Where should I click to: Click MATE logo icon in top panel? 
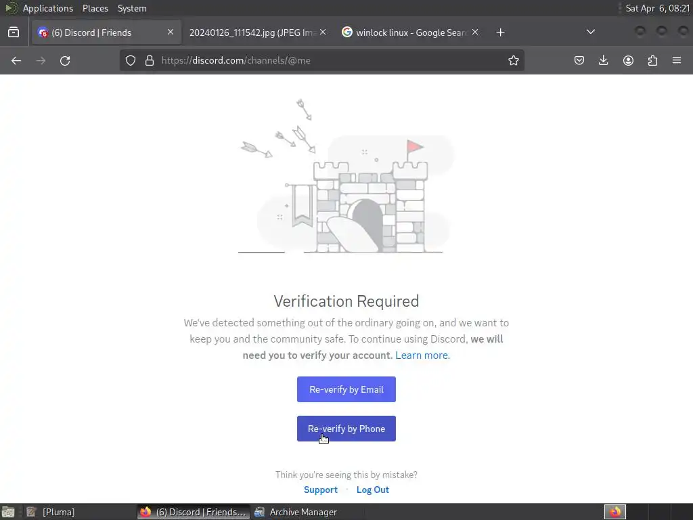tap(11, 8)
